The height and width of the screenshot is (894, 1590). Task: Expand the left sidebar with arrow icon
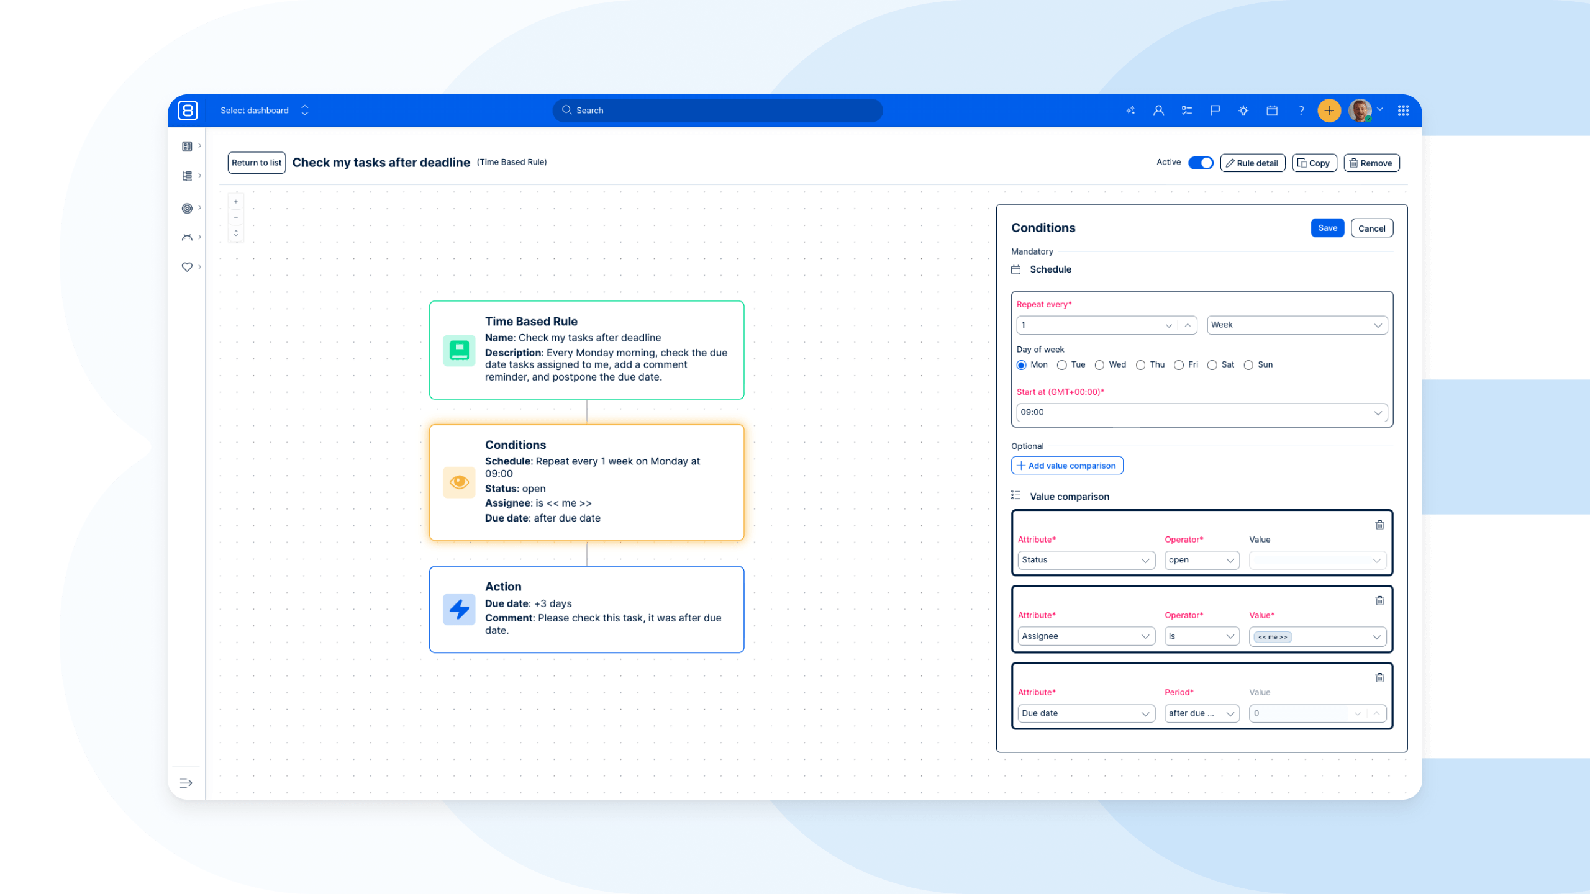coord(186,783)
